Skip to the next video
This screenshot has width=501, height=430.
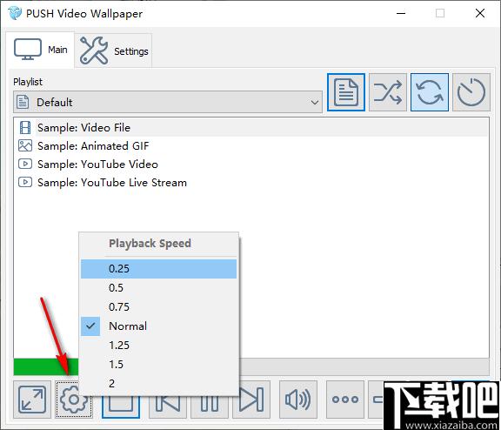pyautogui.click(x=251, y=400)
